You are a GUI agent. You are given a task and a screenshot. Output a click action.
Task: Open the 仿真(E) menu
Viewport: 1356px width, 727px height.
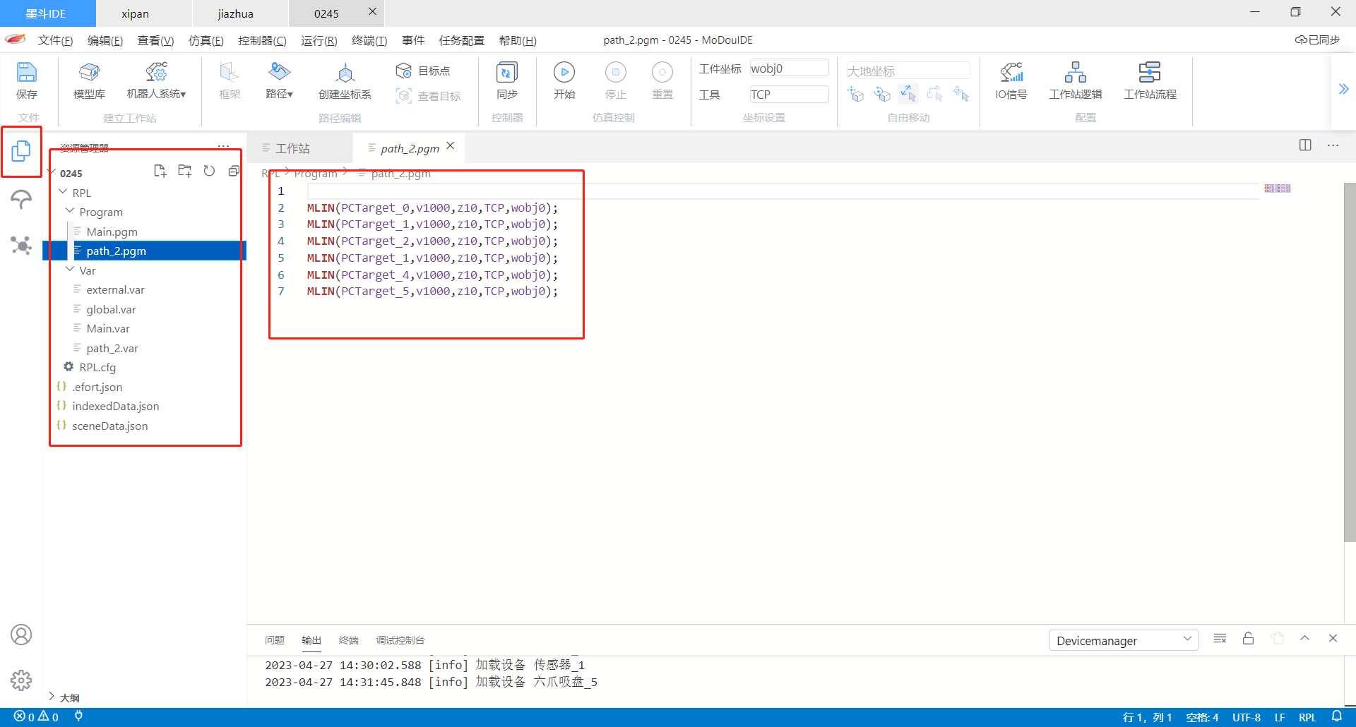point(206,40)
